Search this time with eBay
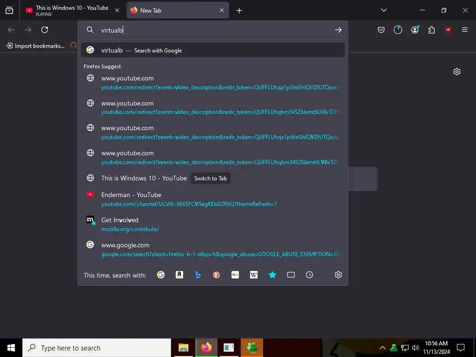 click(235, 275)
